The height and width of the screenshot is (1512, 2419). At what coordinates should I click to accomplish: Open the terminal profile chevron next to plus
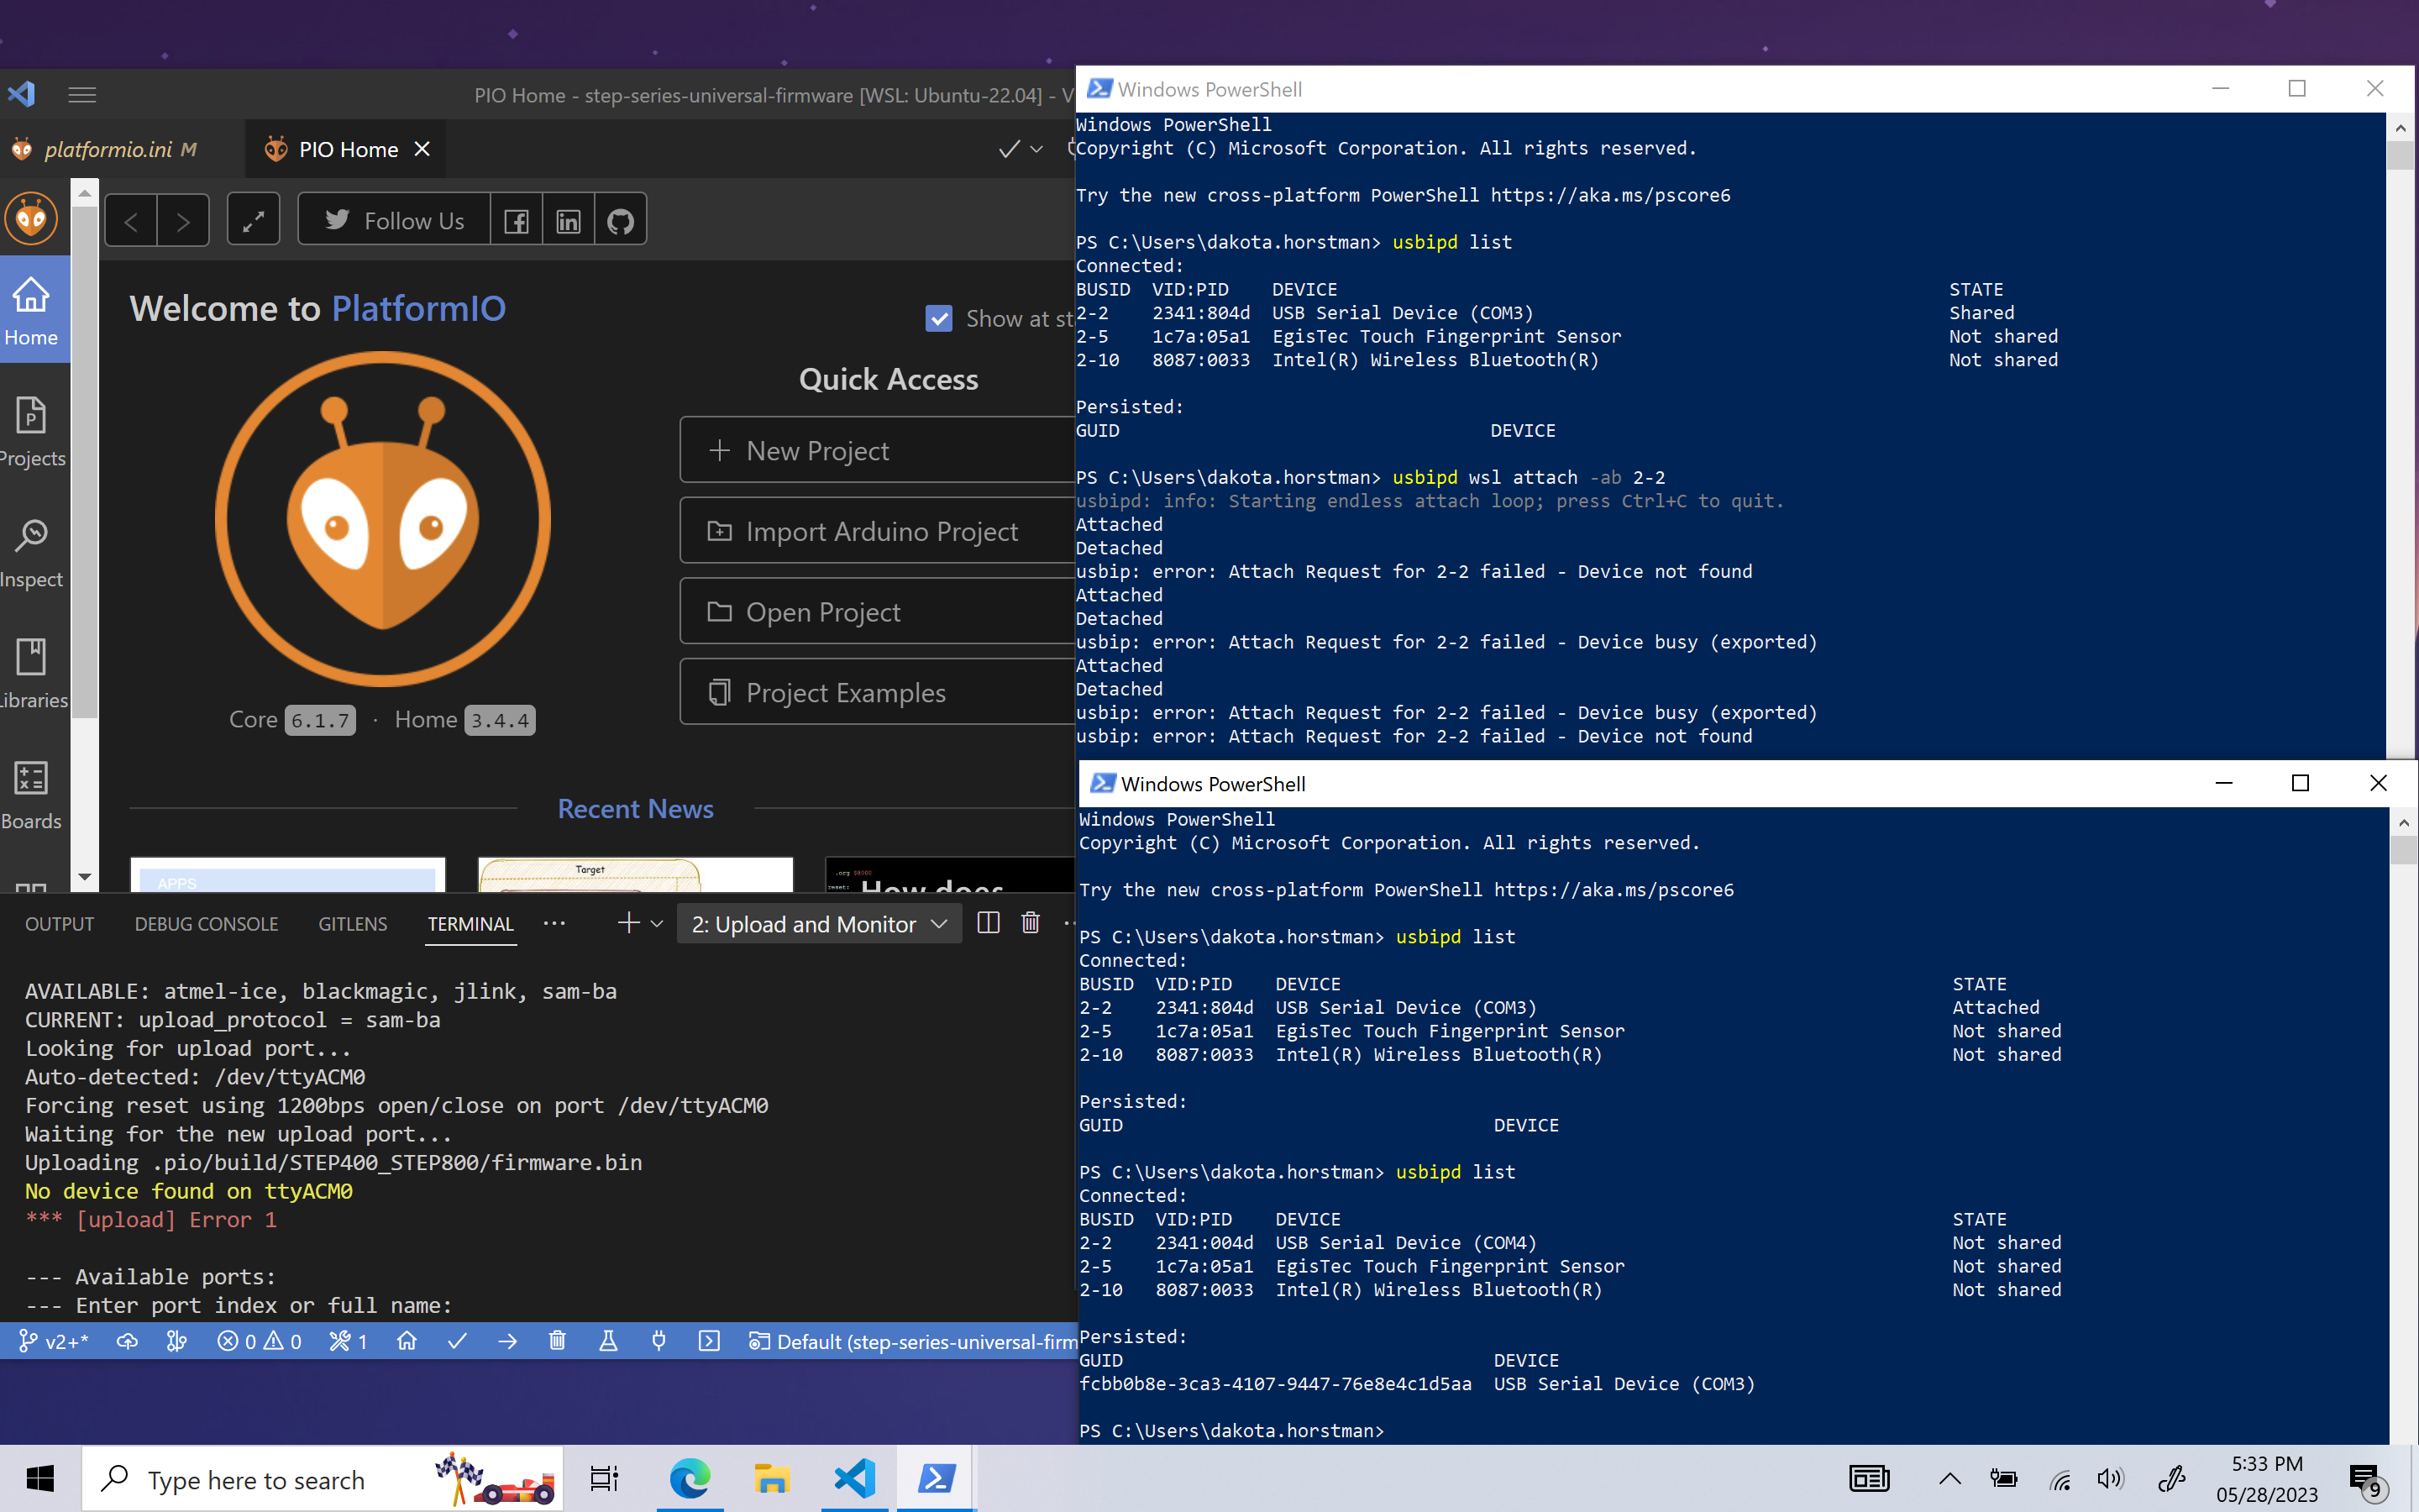point(657,923)
